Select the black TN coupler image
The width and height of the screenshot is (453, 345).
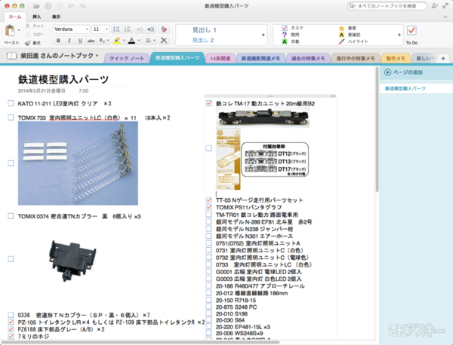(72, 261)
